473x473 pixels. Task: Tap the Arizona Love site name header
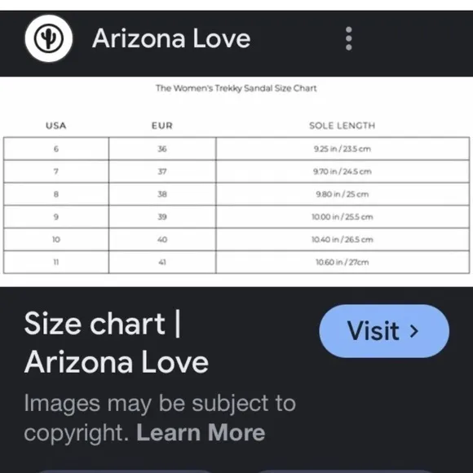pyautogui.click(x=171, y=38)
